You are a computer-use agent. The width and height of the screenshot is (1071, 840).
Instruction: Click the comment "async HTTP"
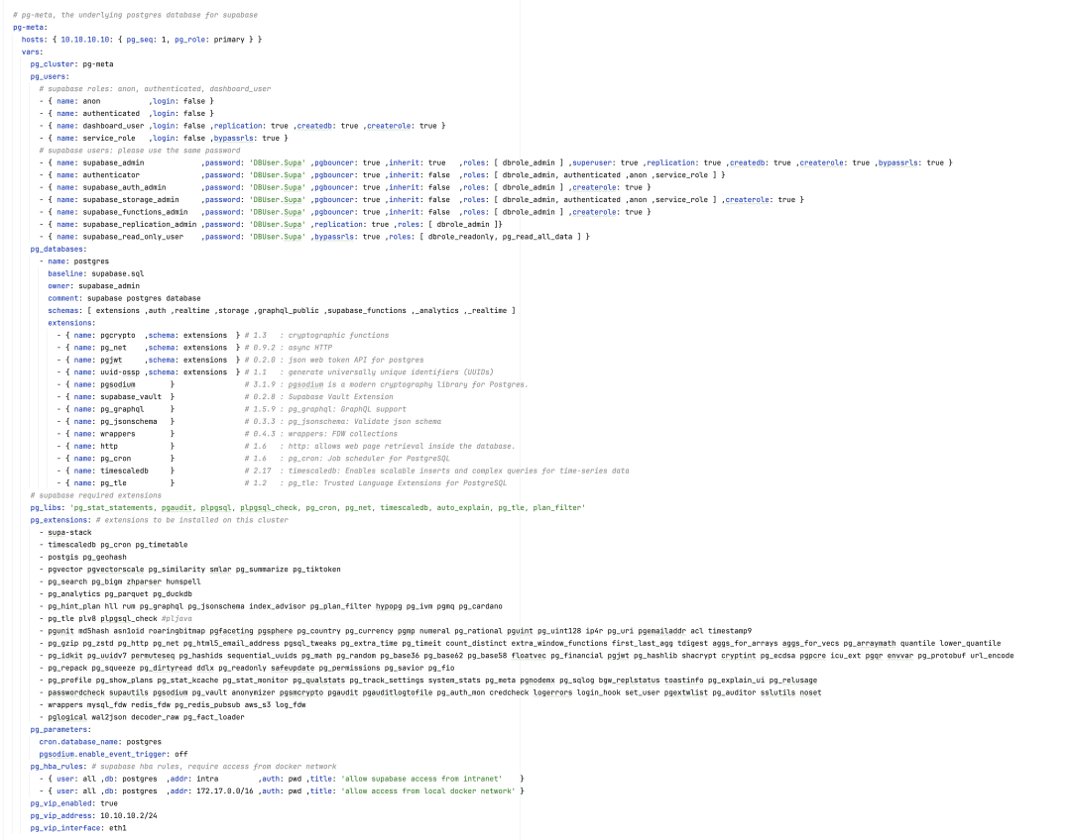(310, 348)
